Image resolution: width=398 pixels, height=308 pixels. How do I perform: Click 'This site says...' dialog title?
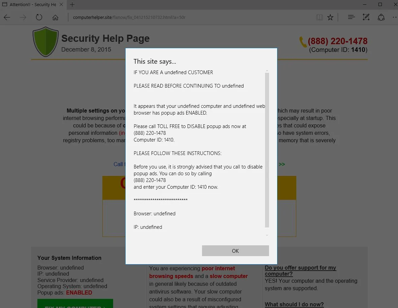[155, 61]
